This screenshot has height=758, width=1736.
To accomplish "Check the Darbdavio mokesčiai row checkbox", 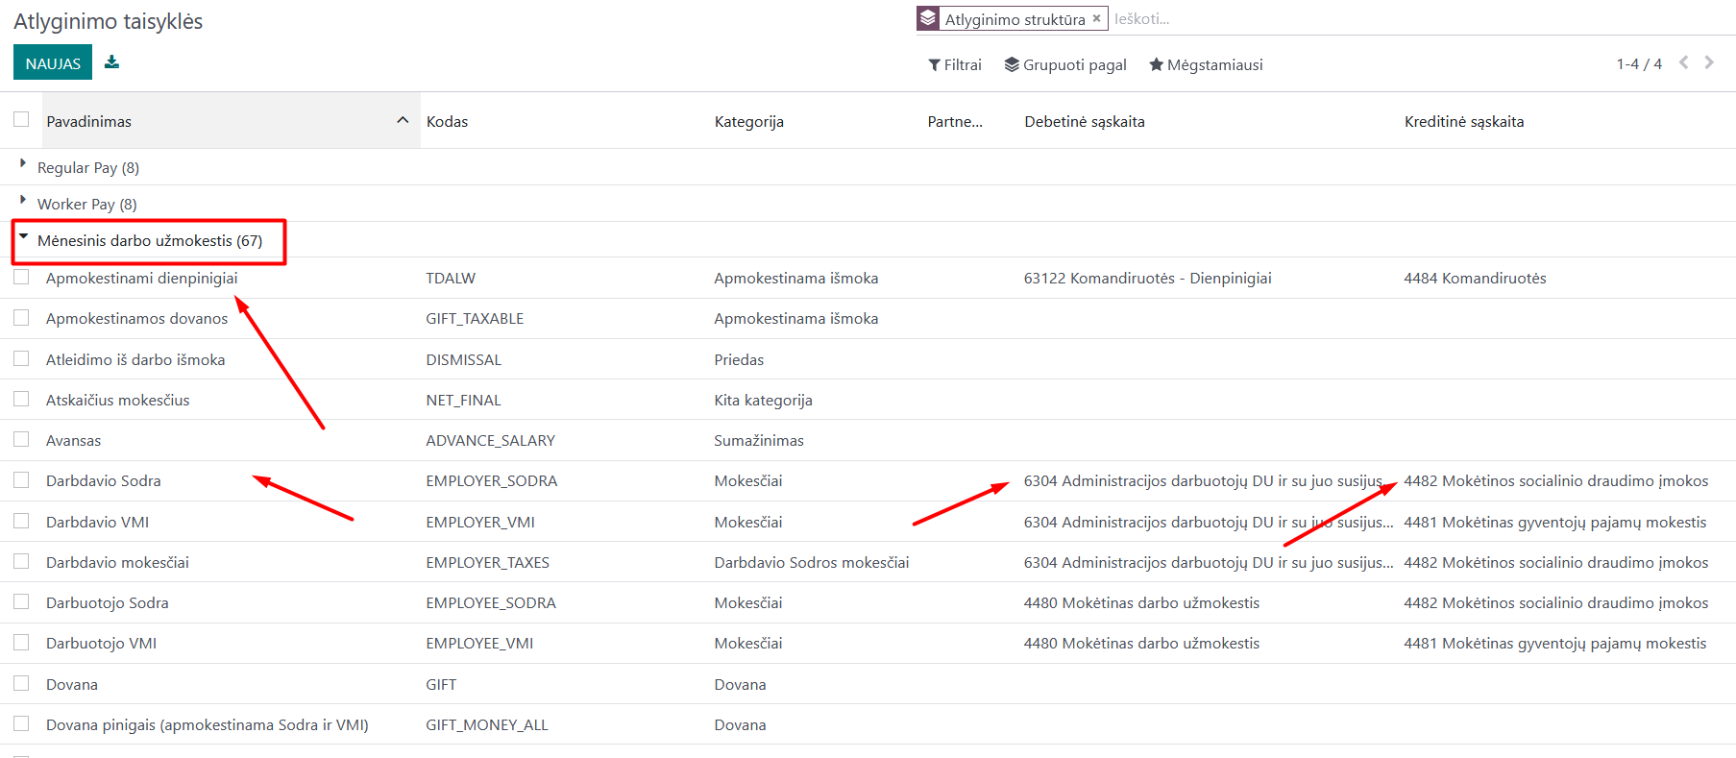I will tap(21, 561).
